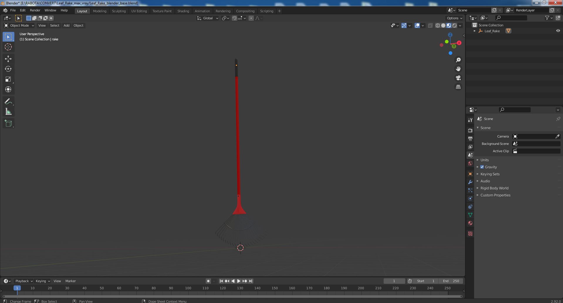Open the Global transform orientation dropdown
This screenshot has width=563, height=303.
207,18
